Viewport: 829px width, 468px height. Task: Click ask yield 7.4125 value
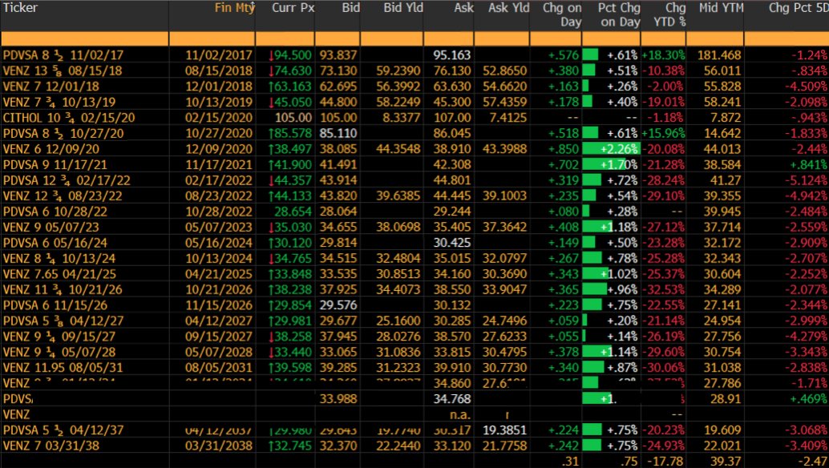pyautogui.click(x=508, y=118)
